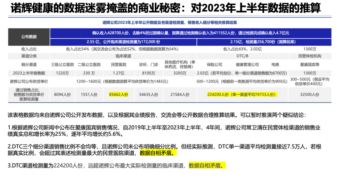This screenshot has height=180, width=337.
Task: Click the DTC/B channel cell
Action: [242, 56]
